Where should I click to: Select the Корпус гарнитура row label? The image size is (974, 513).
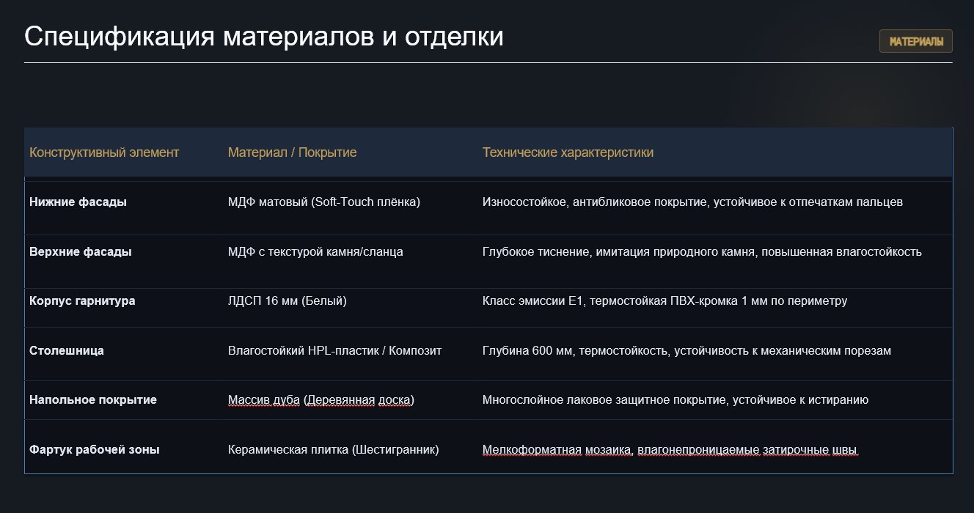82,300
